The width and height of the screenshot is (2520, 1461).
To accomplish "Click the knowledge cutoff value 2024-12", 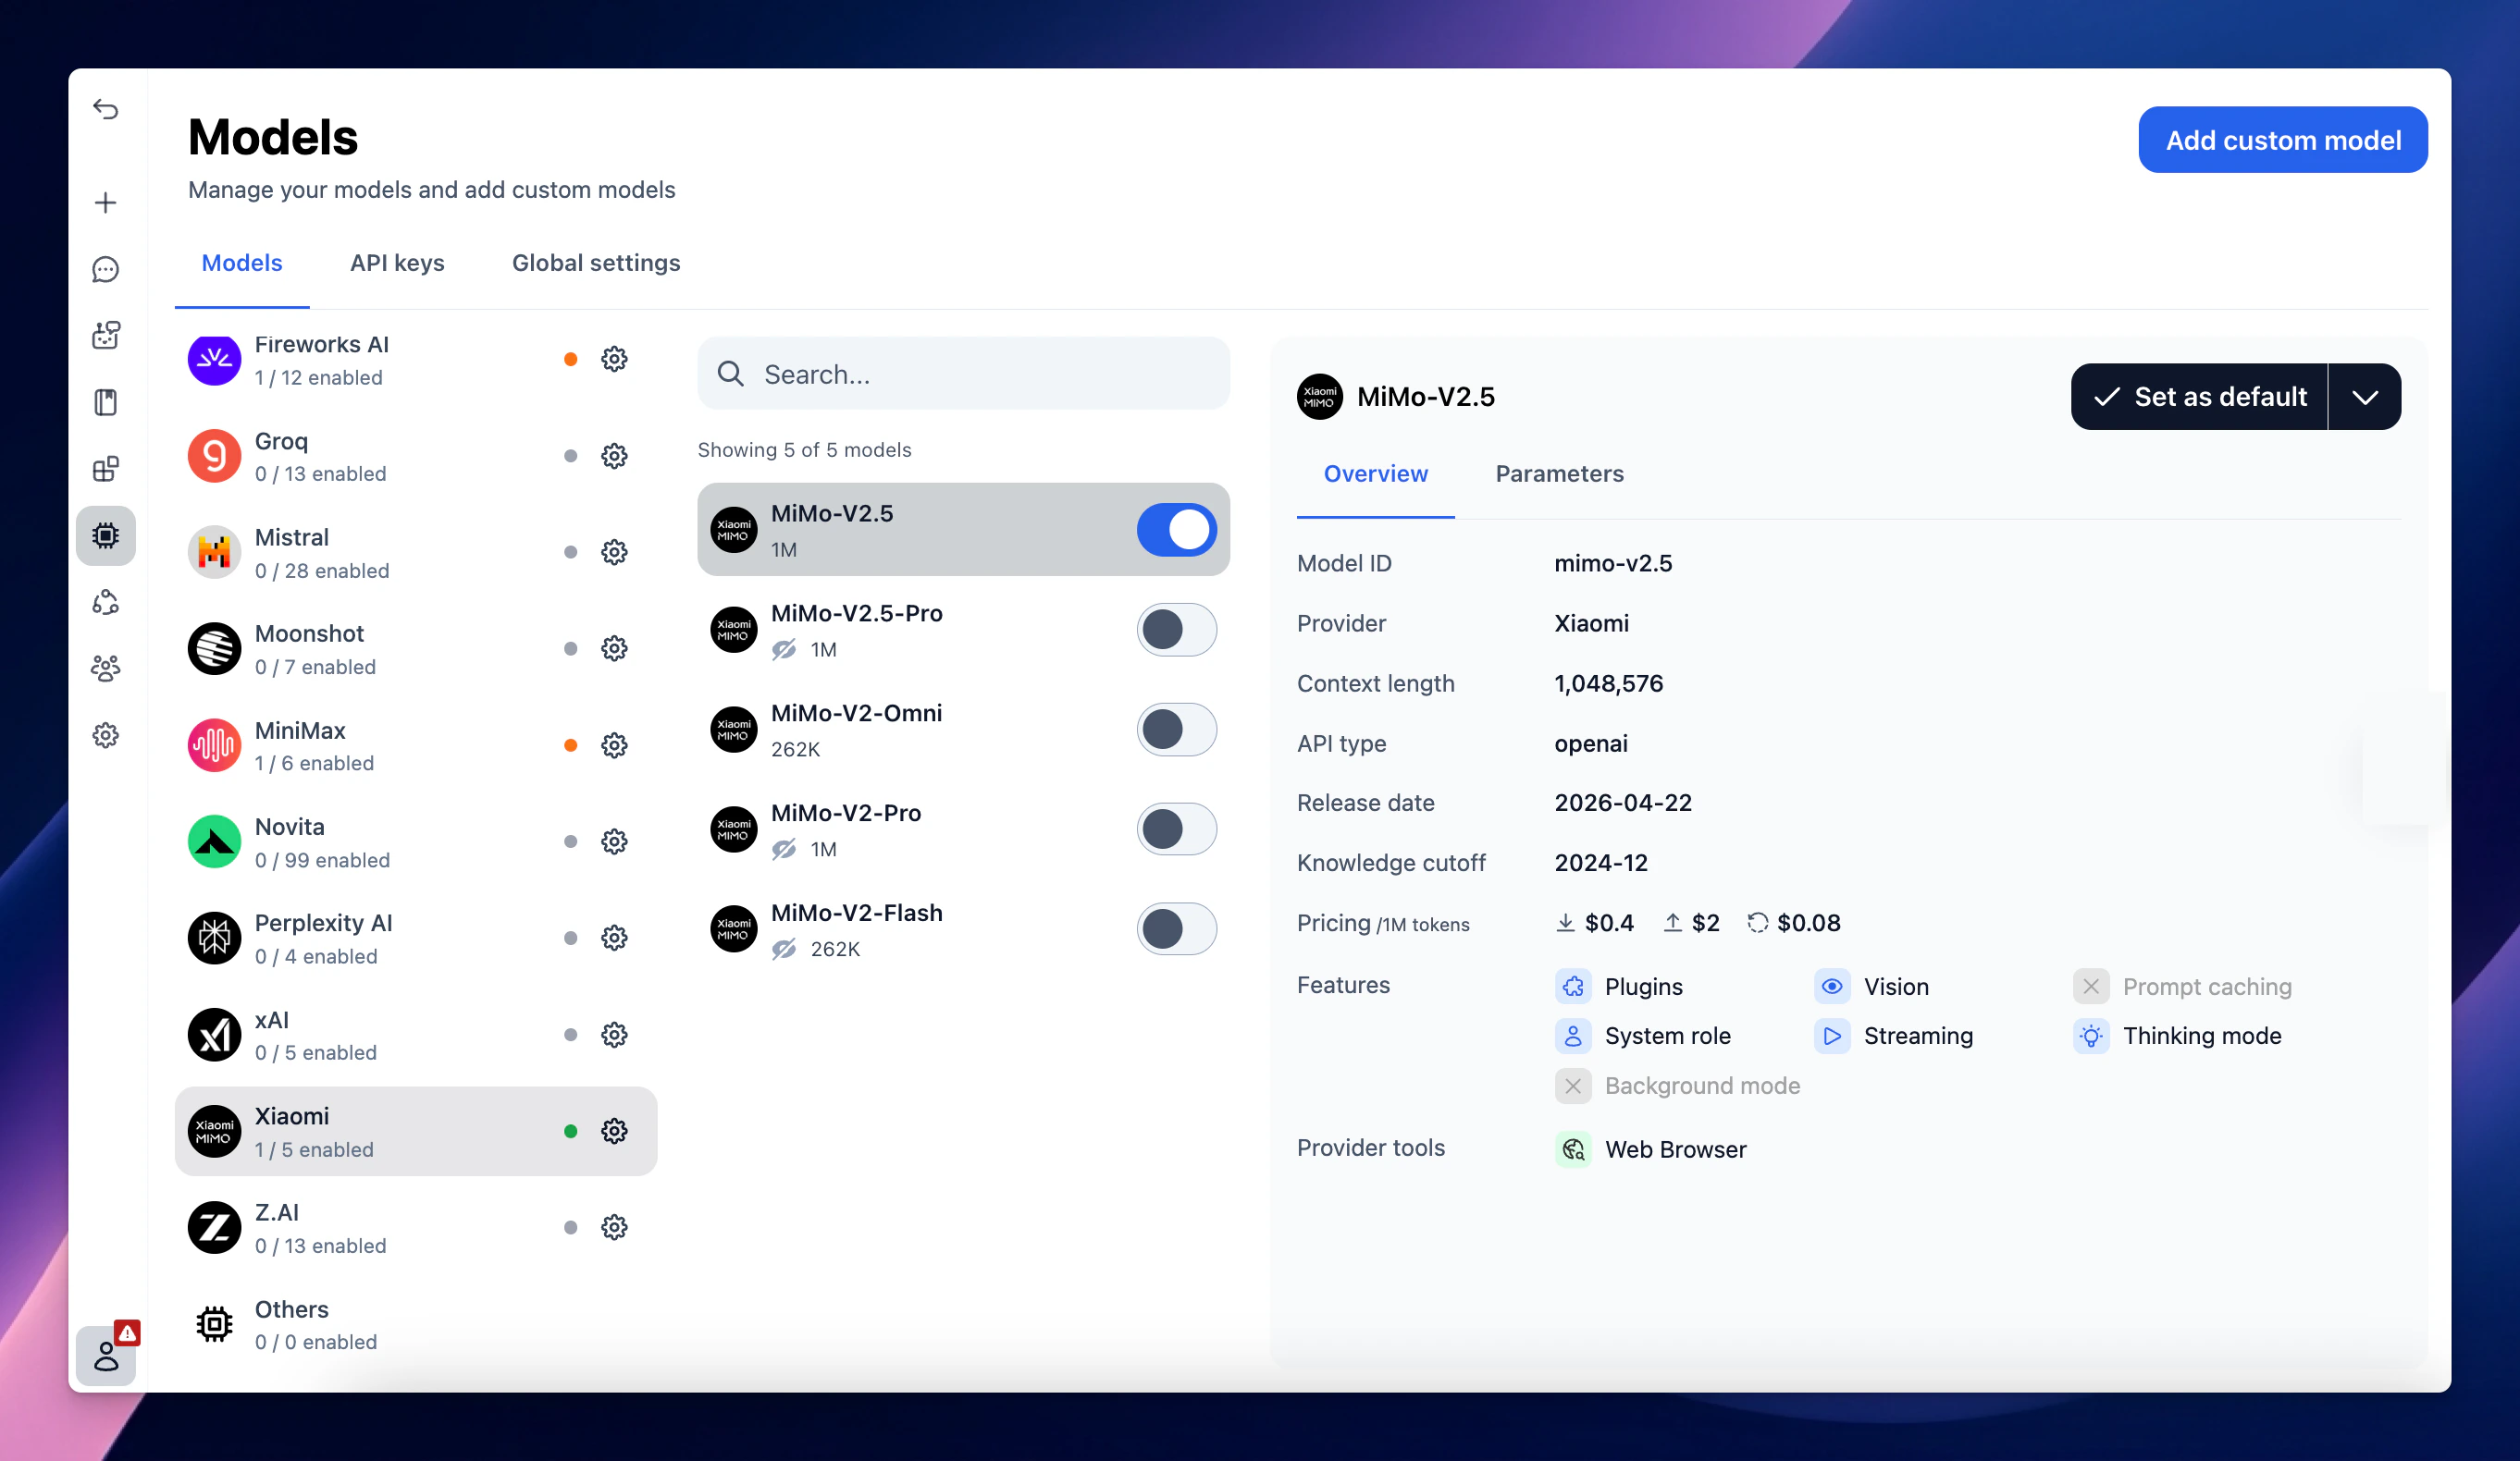I will [1600, 863].
